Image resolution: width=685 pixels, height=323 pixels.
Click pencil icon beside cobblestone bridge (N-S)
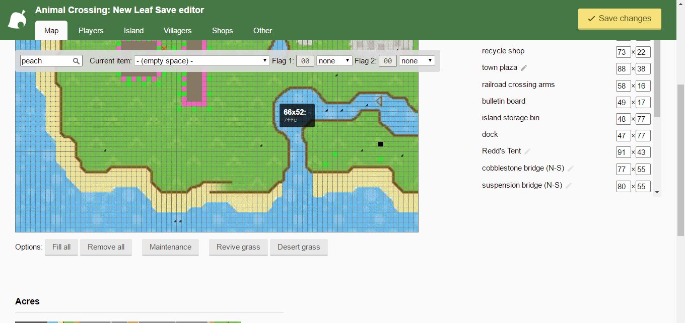click(x=571, y=169)
